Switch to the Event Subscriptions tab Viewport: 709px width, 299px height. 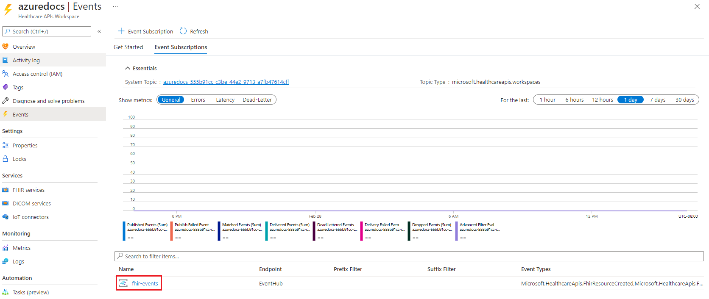pos(181,47)
